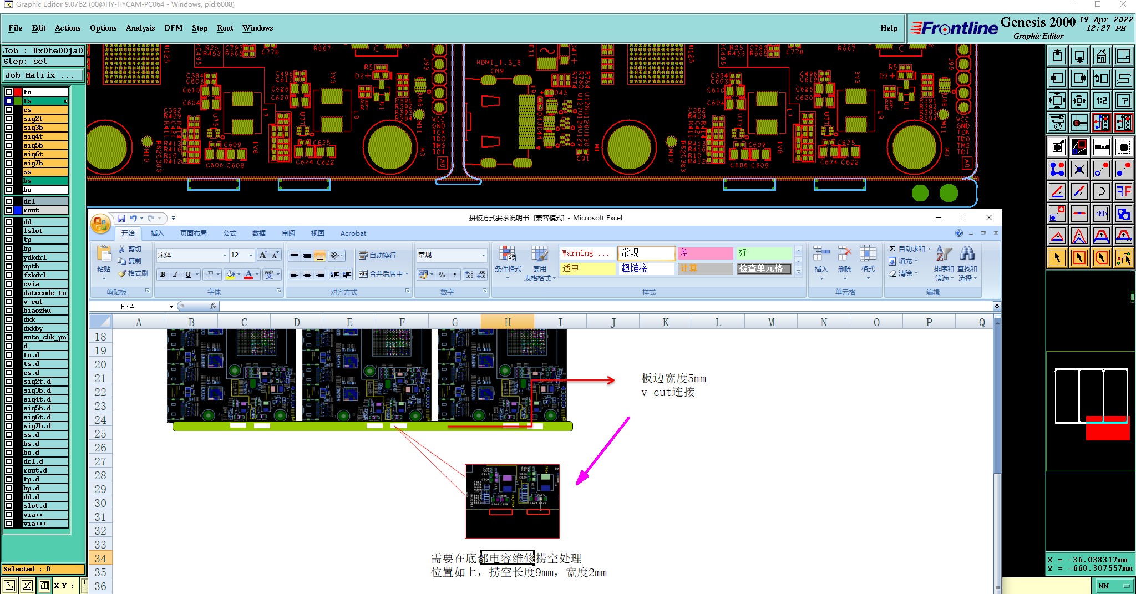Open the Undo history dropdown arrow
This screenshot has height=594, width=1136.
coord(141,218)
